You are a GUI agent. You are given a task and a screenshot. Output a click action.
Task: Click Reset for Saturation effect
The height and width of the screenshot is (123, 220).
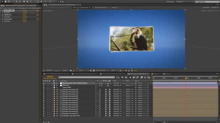[x=24, y=19]
